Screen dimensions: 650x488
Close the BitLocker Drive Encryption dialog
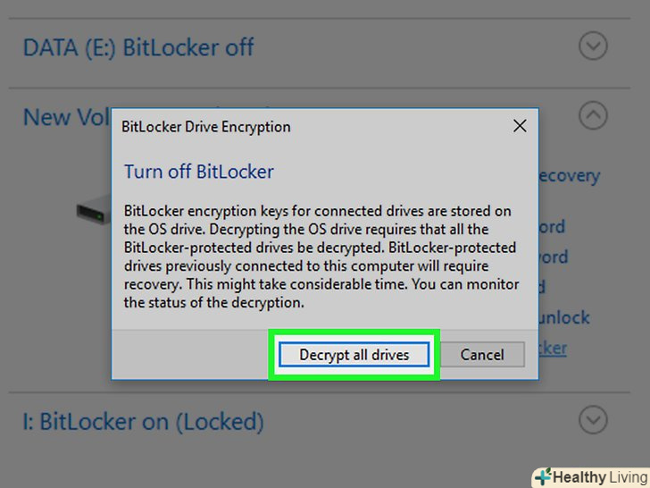(520, 127)
